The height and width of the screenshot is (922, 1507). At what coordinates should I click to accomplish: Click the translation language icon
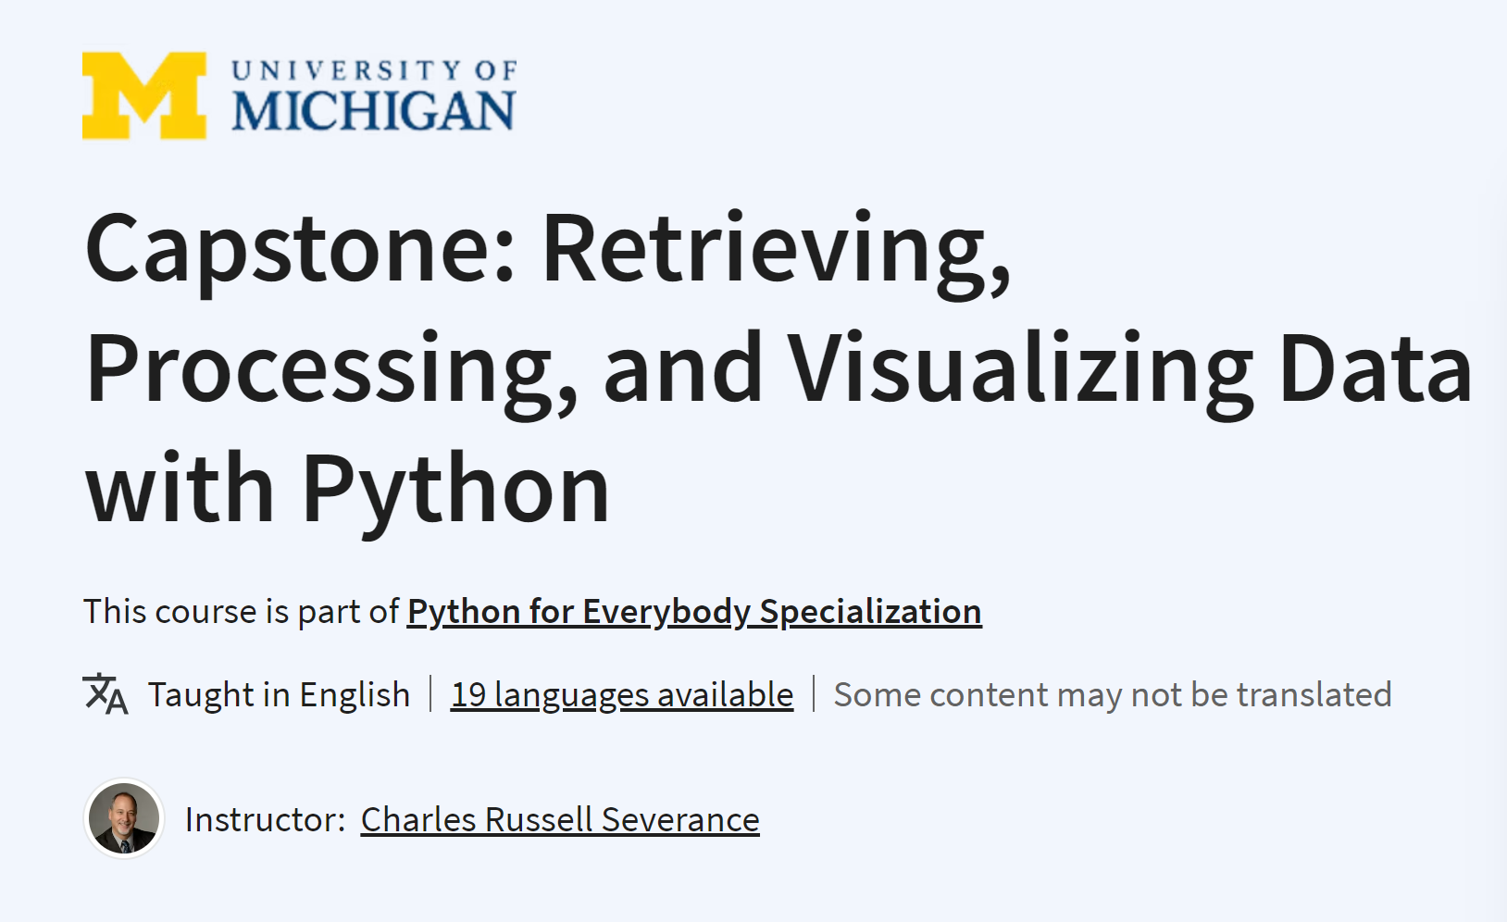(x=106, y=694)
